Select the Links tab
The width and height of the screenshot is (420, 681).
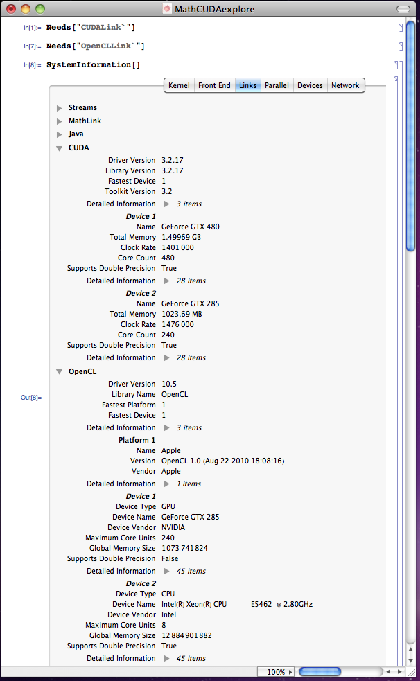(x=247, y=85)
